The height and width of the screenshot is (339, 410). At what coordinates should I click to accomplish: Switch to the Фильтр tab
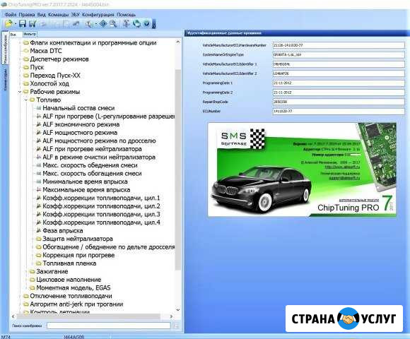coord(30,34)
